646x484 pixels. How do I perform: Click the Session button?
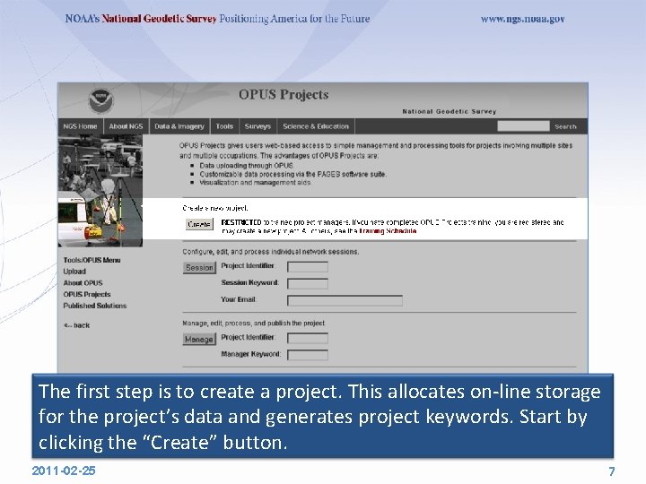199,267
